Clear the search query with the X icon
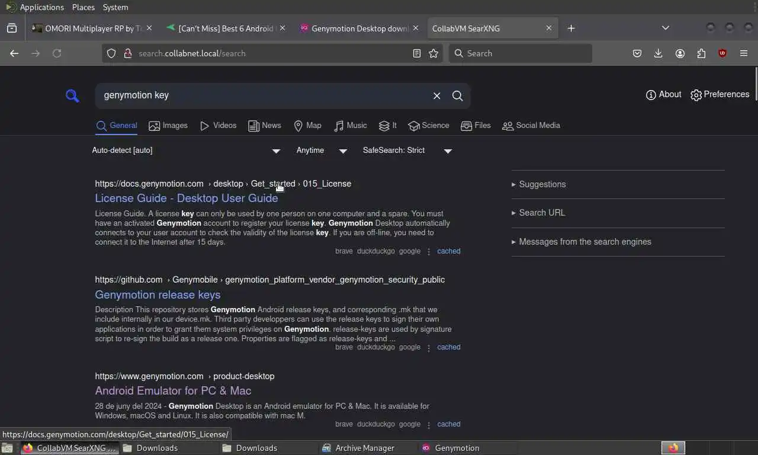The image size is (758, 455). click(x=436, y=96)
